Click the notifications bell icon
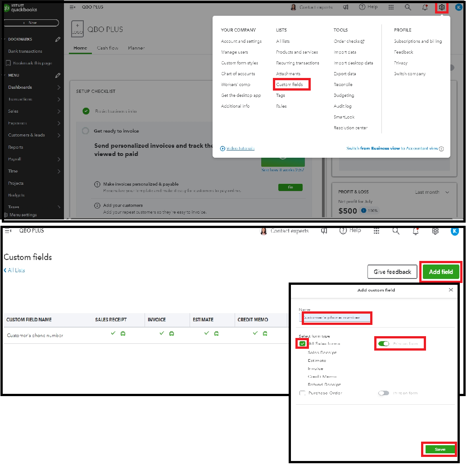Image resolution: width=467 pixels, height=470 pixels. coord(424,7)
